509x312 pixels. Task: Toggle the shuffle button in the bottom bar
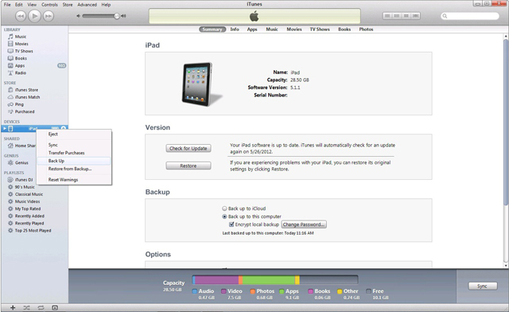pyautogui.click(x=26, y=307)
